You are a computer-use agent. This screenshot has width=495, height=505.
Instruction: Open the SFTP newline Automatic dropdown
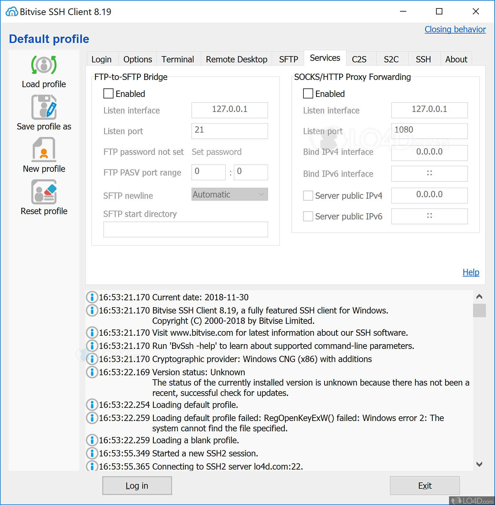click(x=230, y=194)
